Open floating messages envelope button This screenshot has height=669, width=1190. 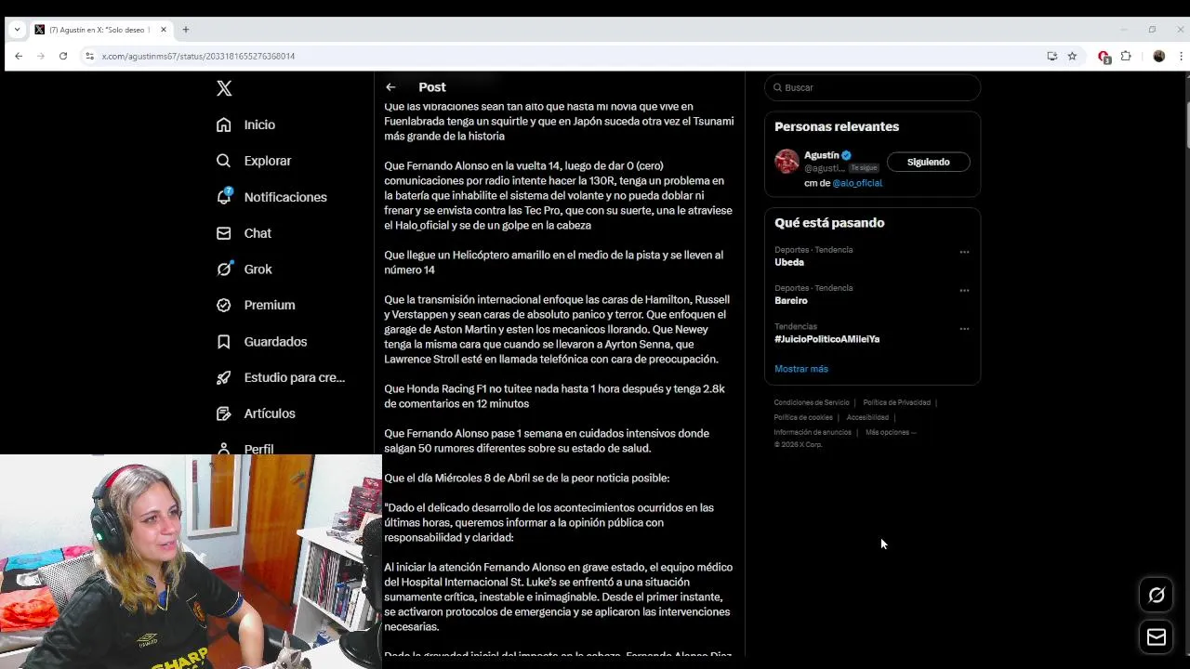1157,636
